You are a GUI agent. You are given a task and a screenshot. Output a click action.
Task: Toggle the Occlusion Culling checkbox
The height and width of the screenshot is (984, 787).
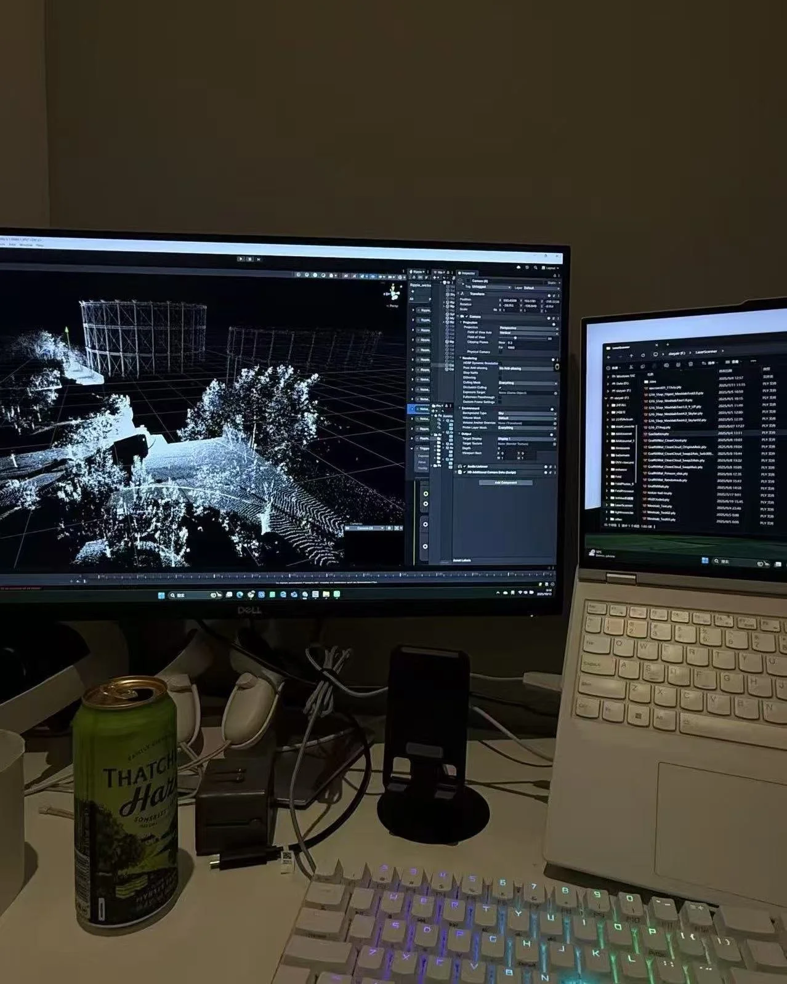[500, 387]
